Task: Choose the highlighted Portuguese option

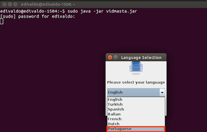Action: [x=136, y=129]
